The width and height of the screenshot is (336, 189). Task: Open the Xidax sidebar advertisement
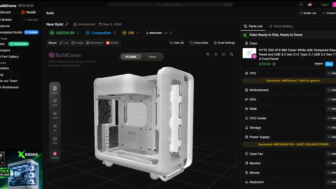(x=21, y=169)
